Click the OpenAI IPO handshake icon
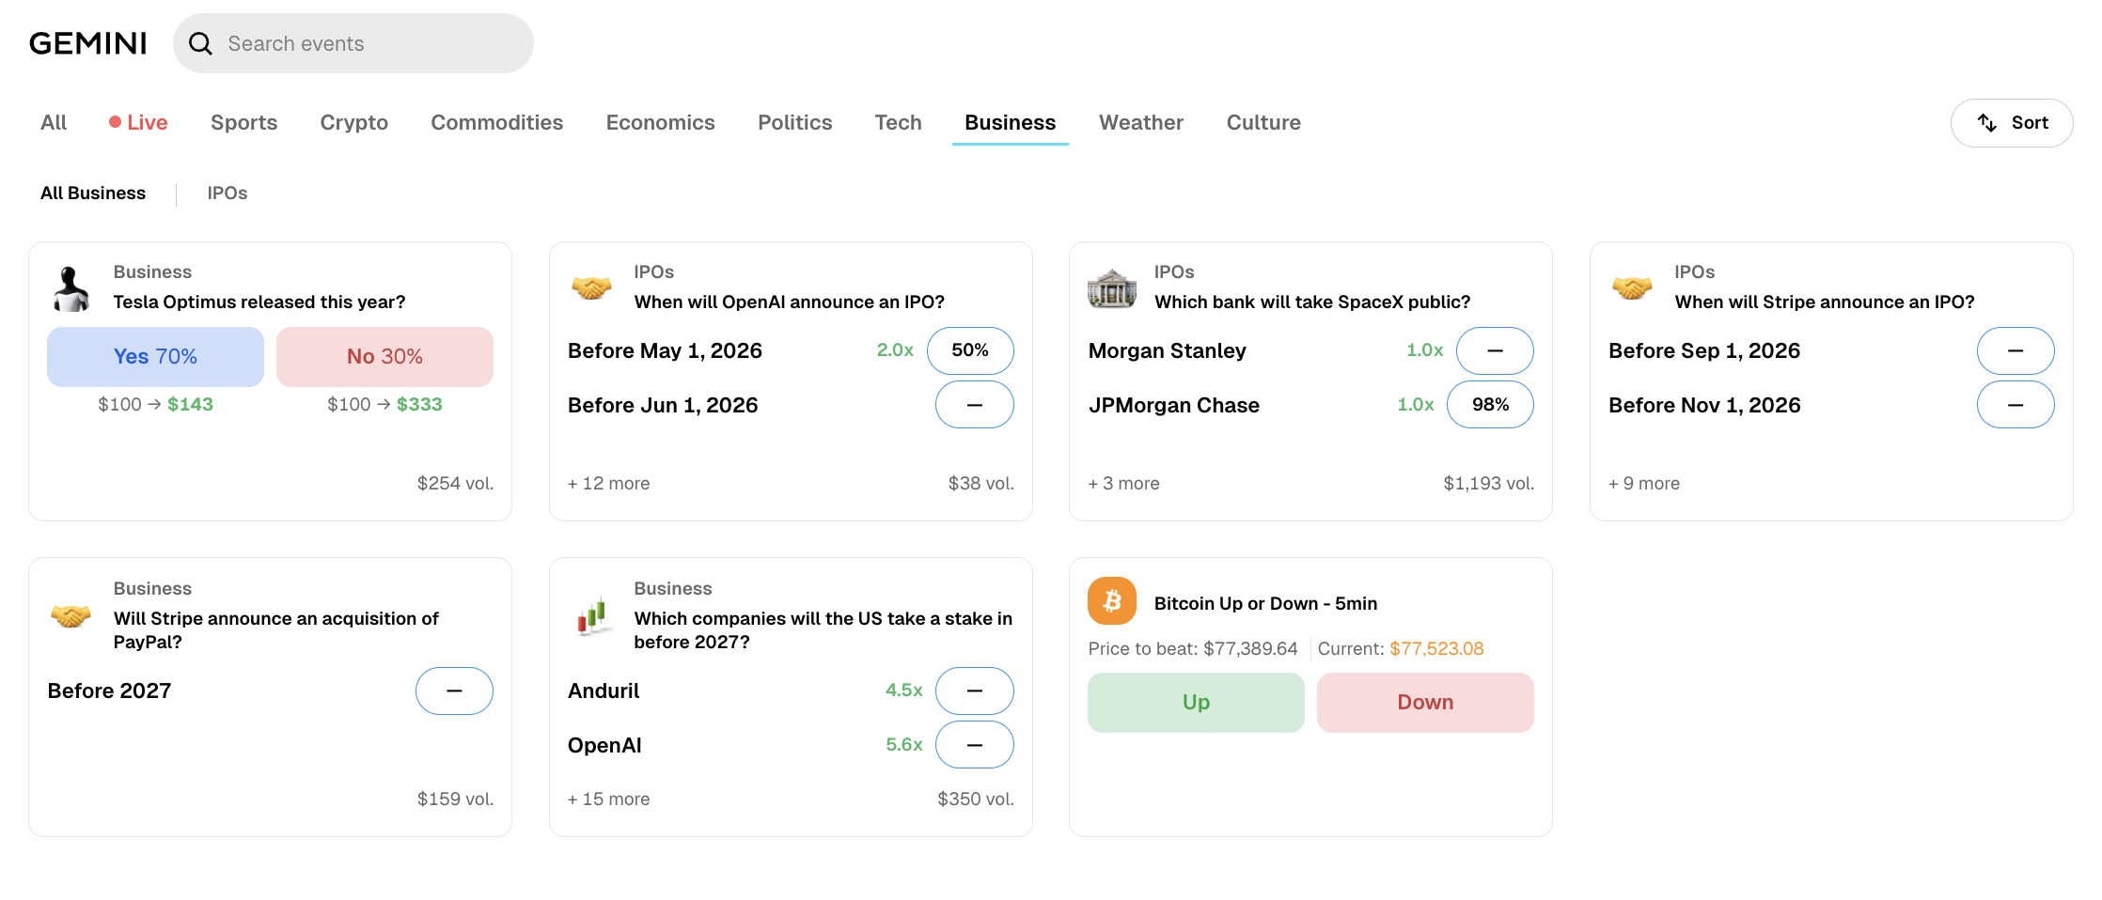The image size is (2102, 900). click(x=591, y=288)
